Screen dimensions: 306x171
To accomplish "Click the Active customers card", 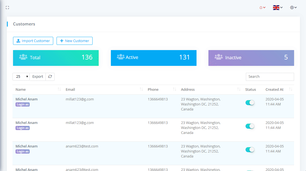I will click(x=154, y=58).
